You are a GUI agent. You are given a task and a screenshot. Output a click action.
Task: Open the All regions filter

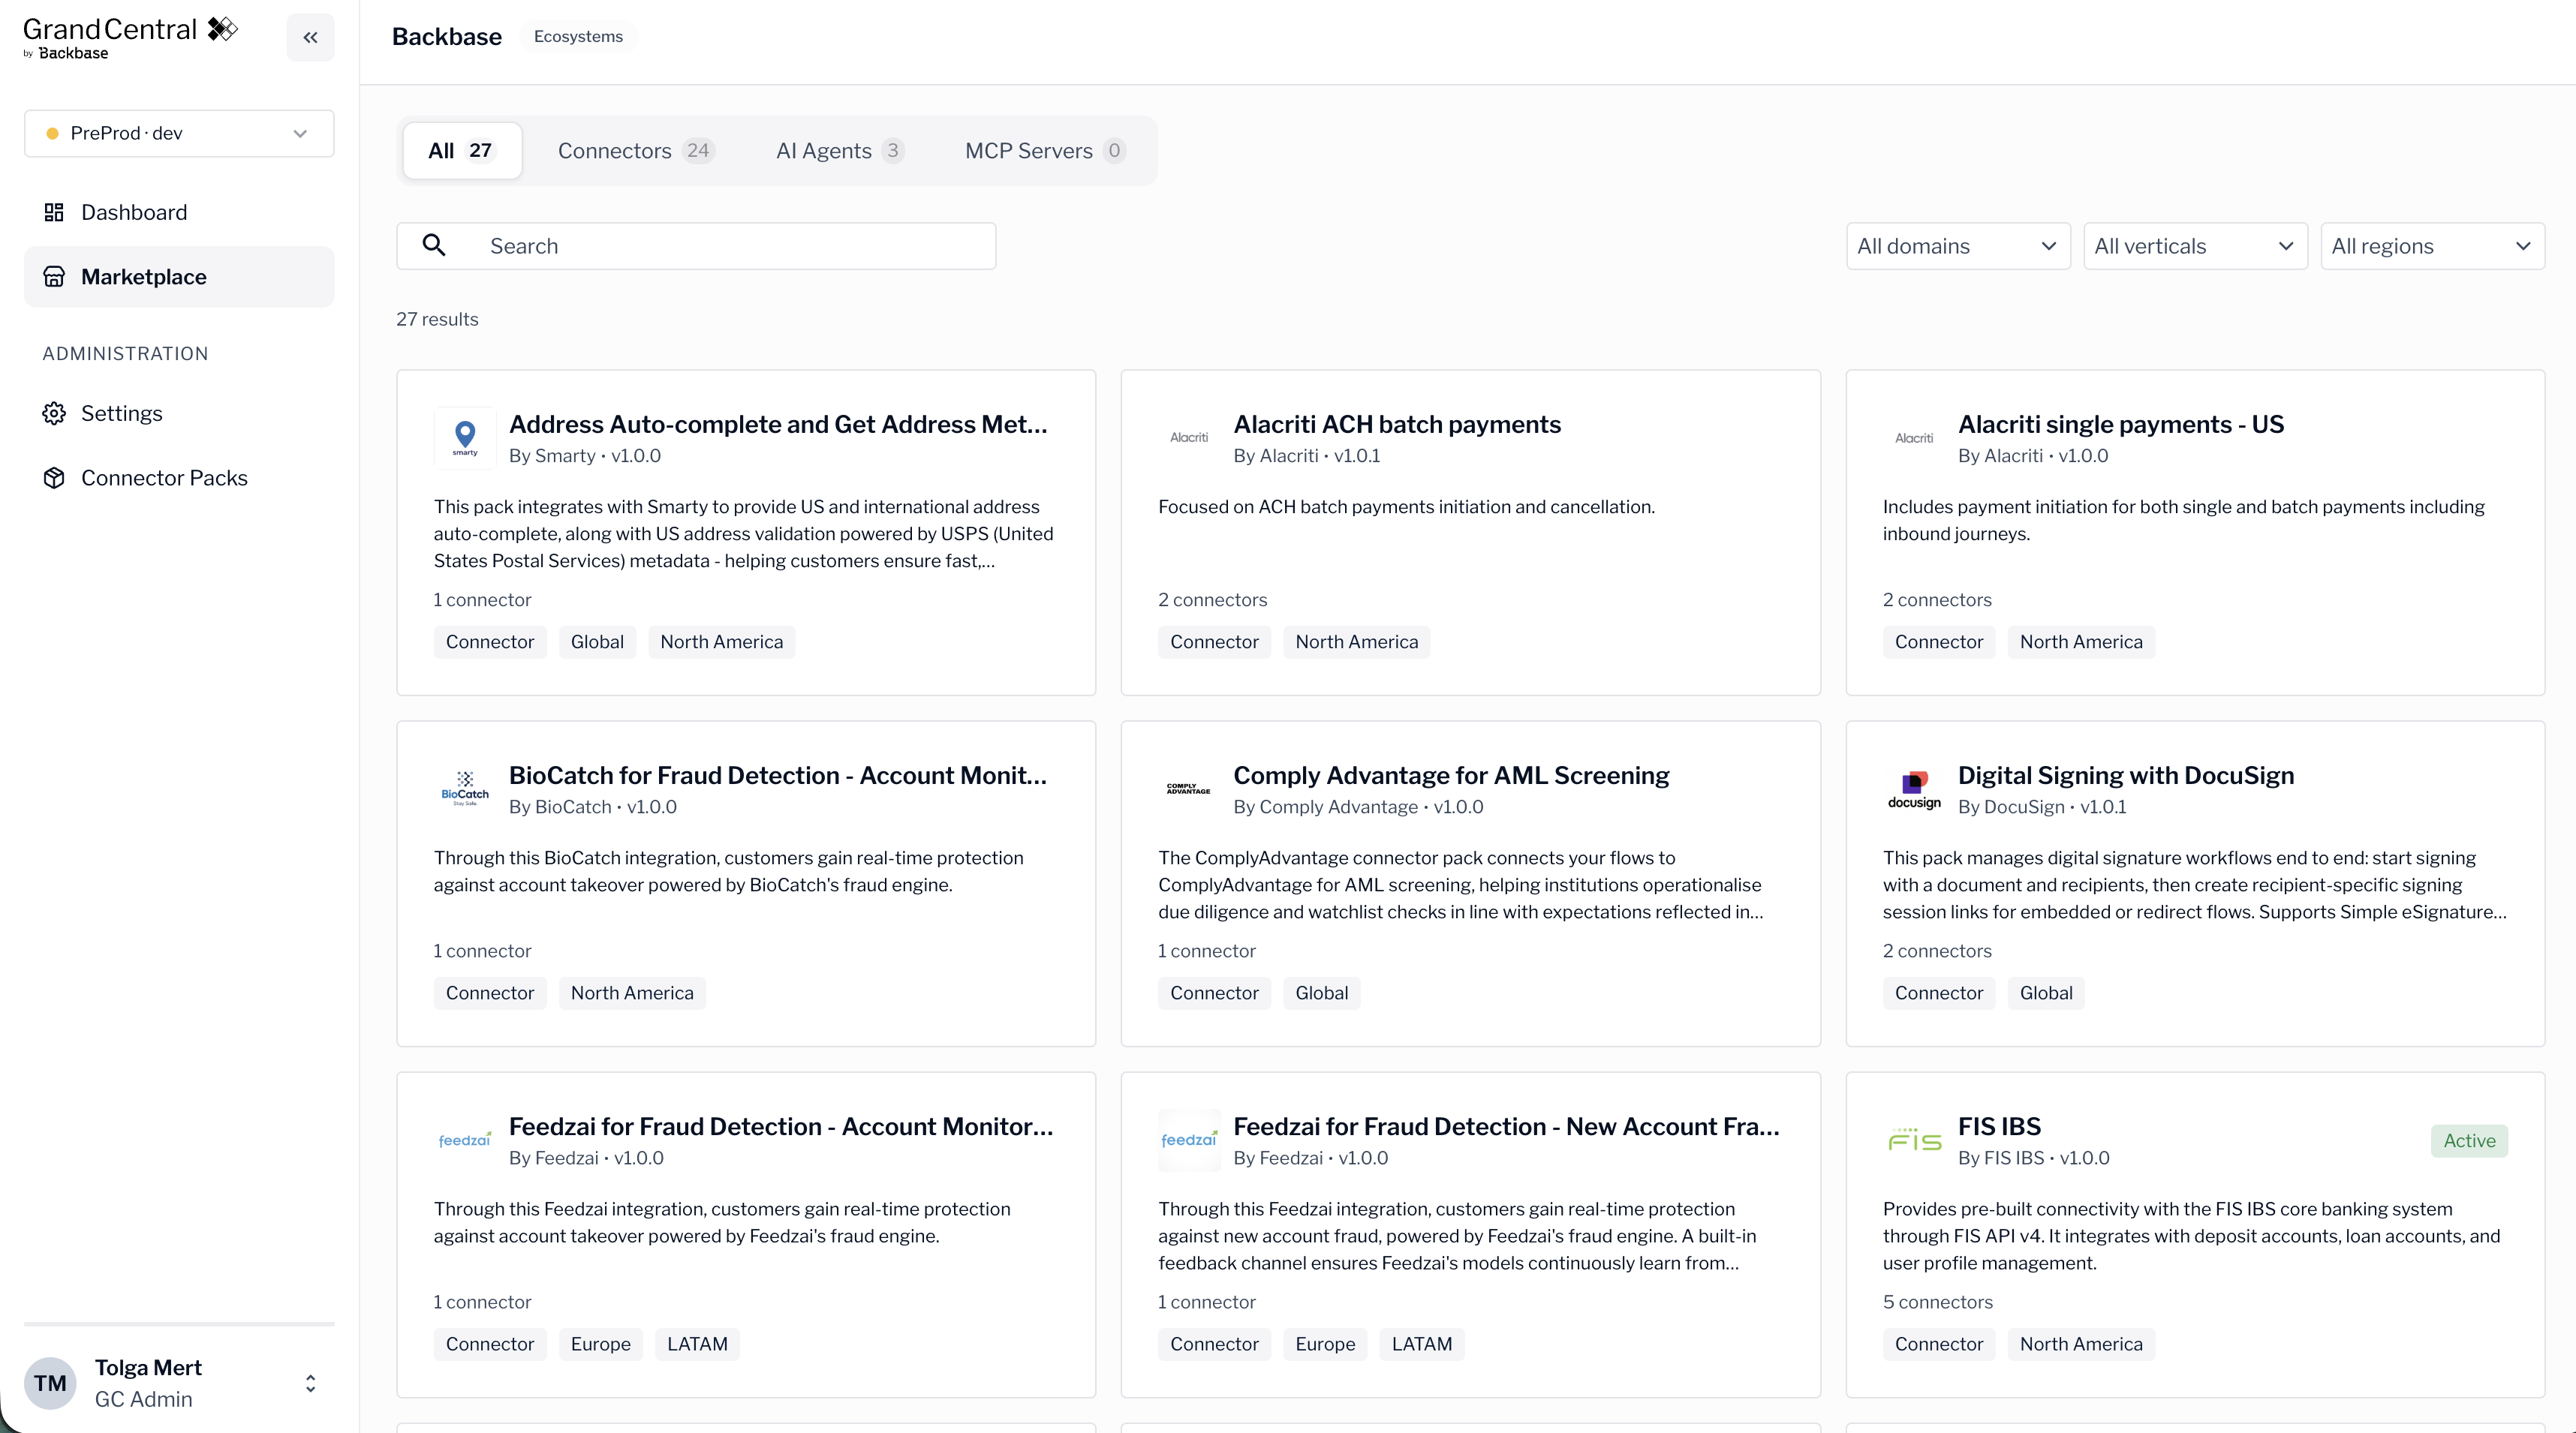point(2431,246)
